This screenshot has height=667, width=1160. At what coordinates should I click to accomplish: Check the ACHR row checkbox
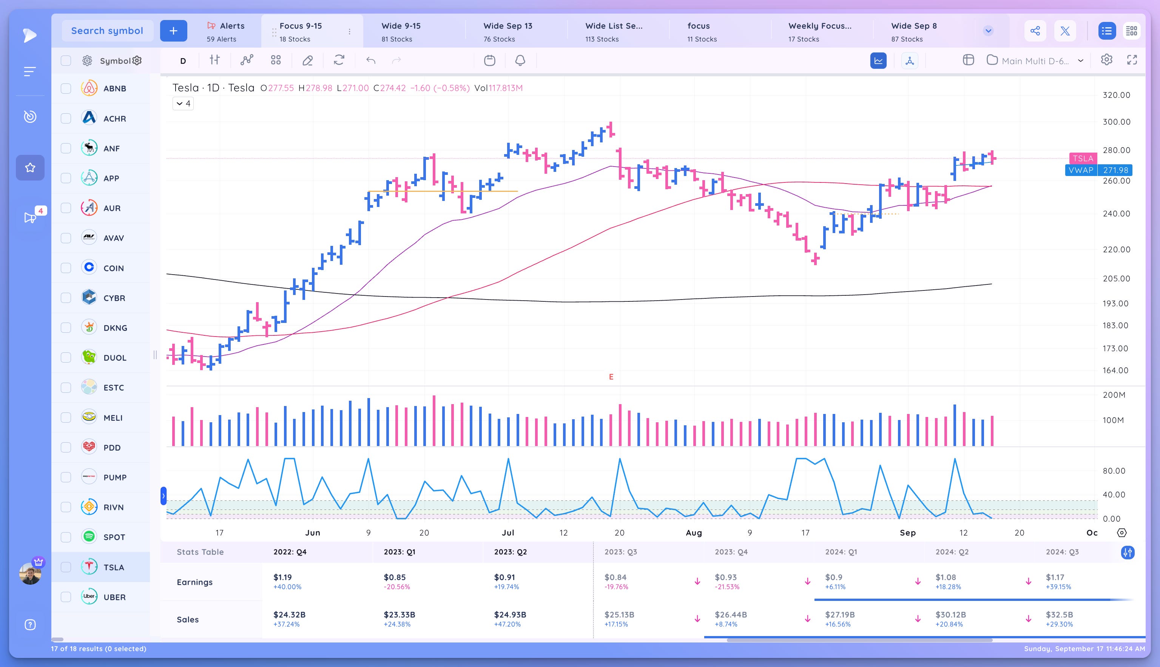[x=66, y=119]
